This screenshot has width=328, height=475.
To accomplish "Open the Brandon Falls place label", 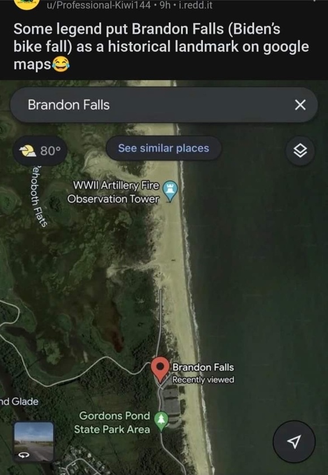I will (x=203, y=367).
